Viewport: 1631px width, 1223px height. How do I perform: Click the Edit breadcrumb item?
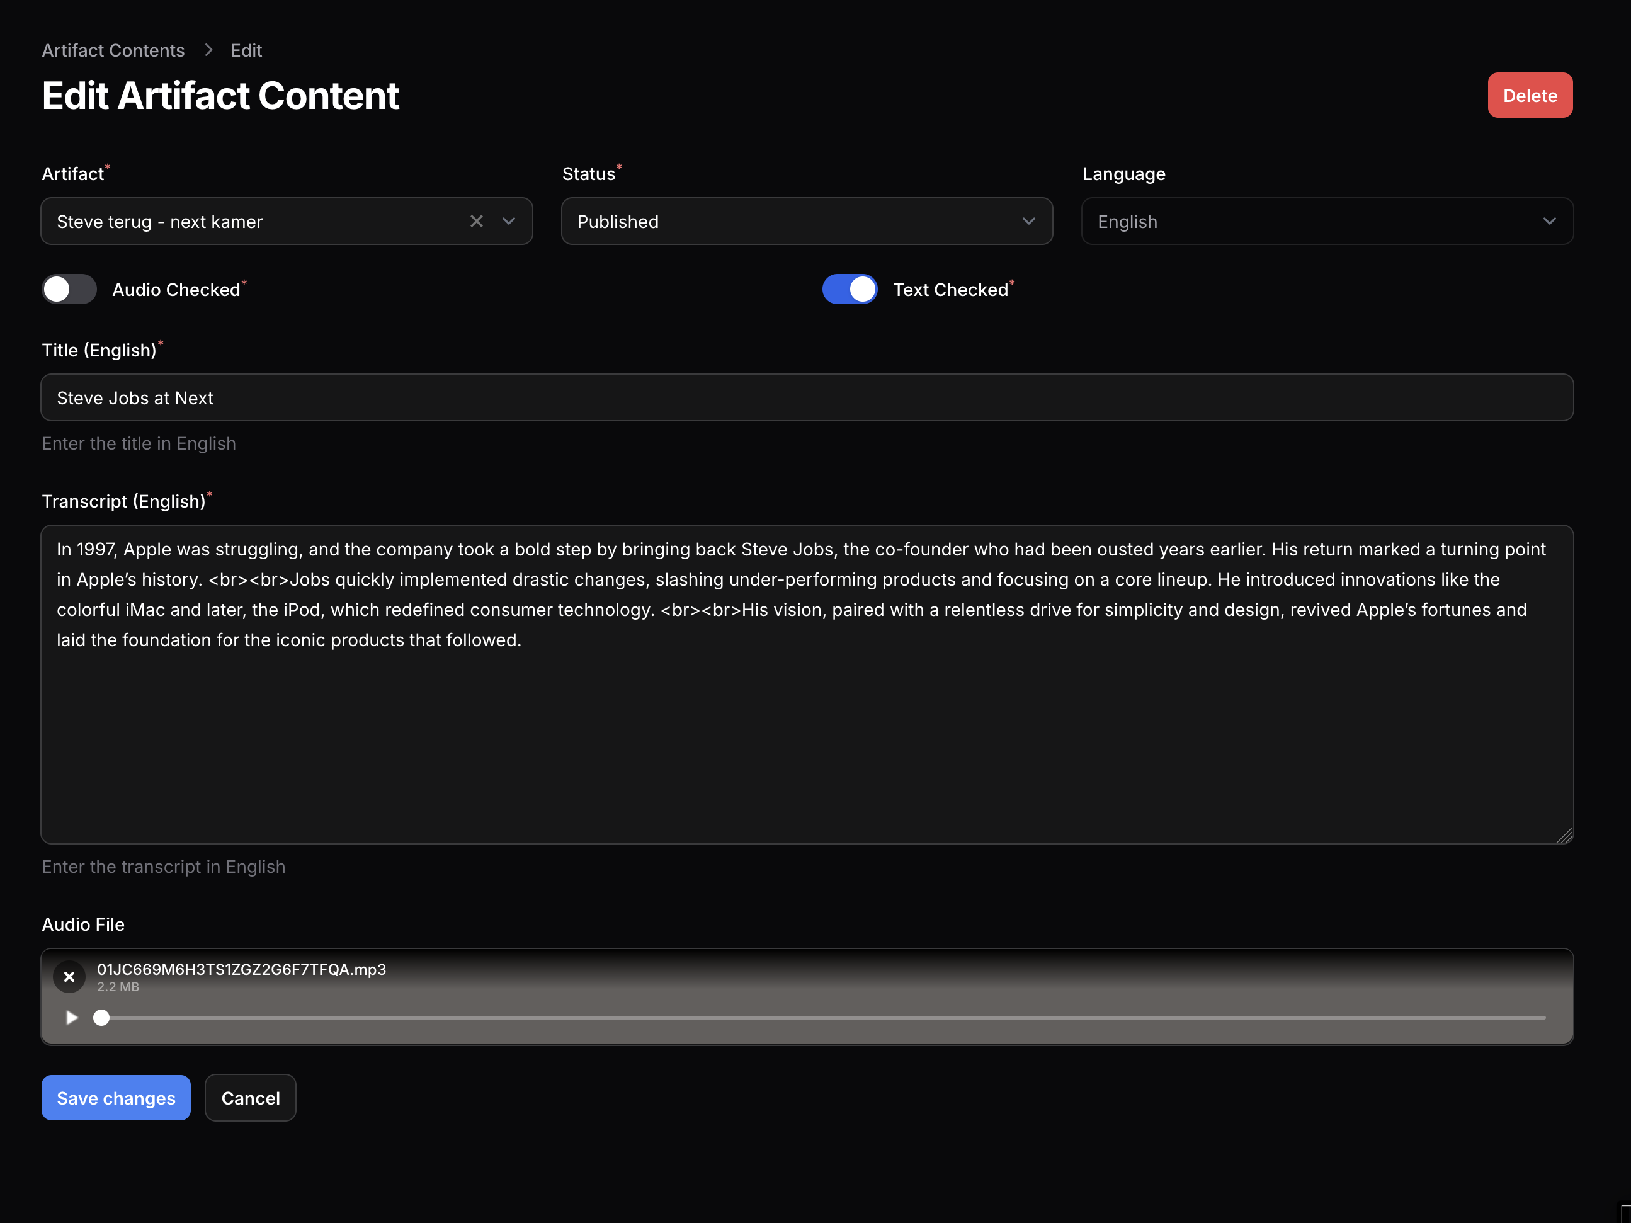pos(246,50)
